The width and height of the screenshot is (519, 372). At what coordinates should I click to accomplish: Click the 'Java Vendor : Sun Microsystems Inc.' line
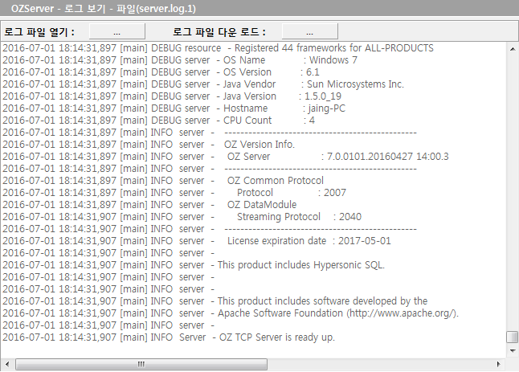[203, 84]
